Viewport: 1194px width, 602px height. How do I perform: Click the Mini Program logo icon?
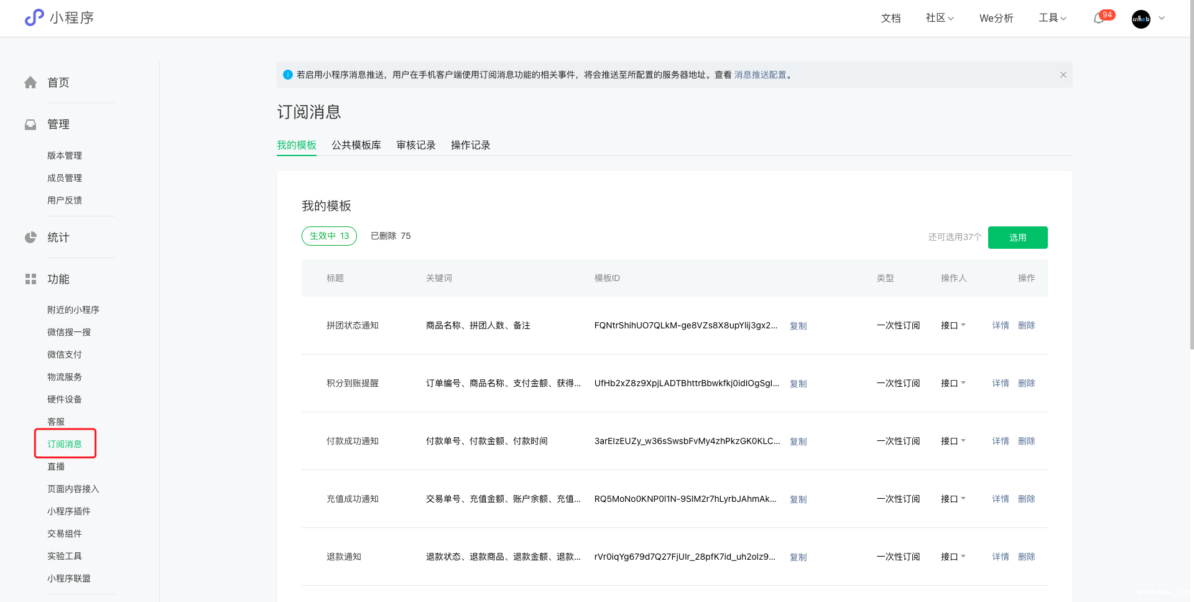pyautogui.click(x=34, y=17)
